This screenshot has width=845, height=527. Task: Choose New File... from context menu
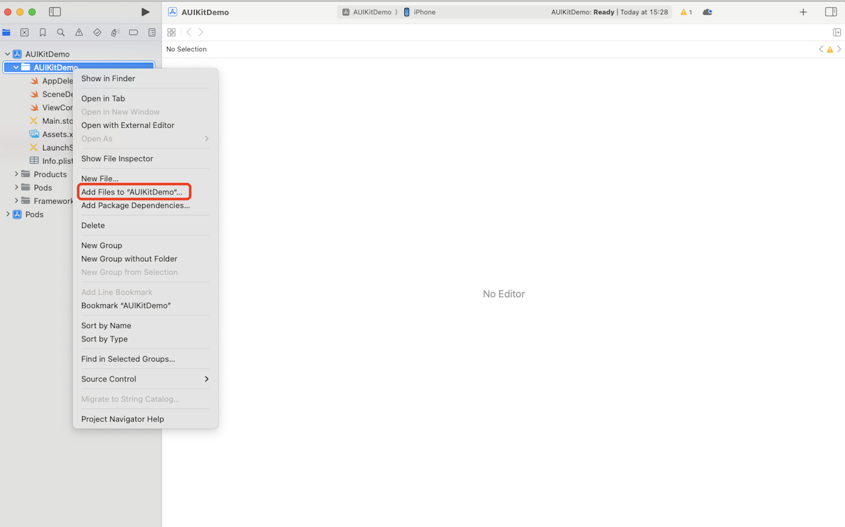point(145,179)
